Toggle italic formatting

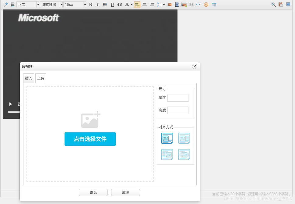97,5
